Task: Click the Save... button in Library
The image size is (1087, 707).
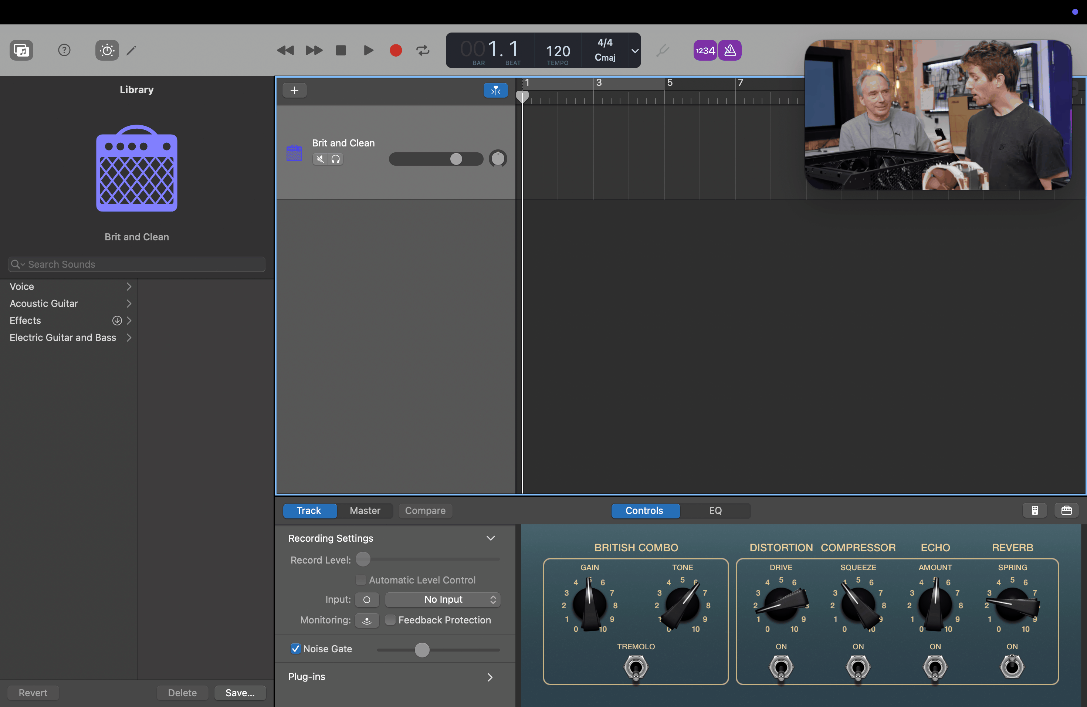Action: point(240,692)
